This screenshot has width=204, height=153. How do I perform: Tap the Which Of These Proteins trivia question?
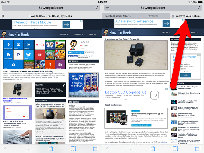coord(50,91)
